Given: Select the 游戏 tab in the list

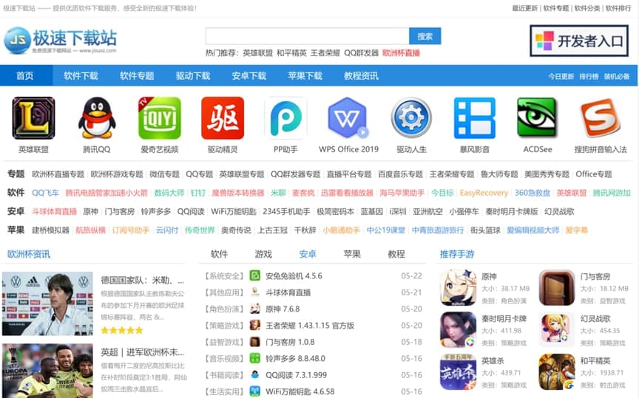Looking at the screenshot, I should click(x=263, y=254).
